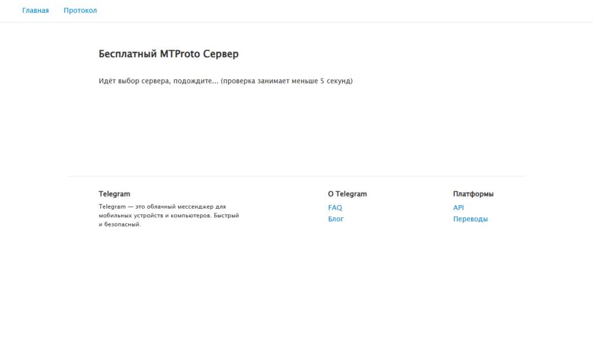Click the bold Telegram footer heading
The image size is (593, 356).
(114, 194)
